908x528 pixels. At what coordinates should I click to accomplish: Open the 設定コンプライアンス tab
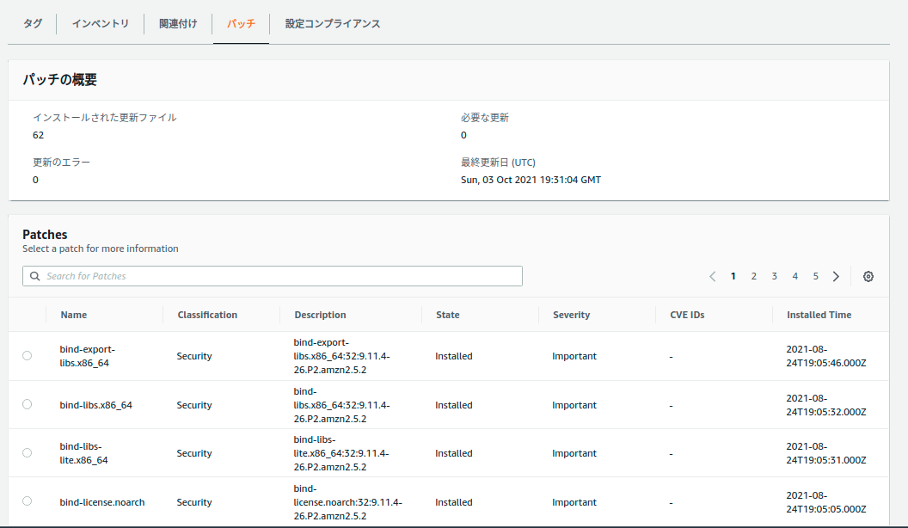(333, 24)
